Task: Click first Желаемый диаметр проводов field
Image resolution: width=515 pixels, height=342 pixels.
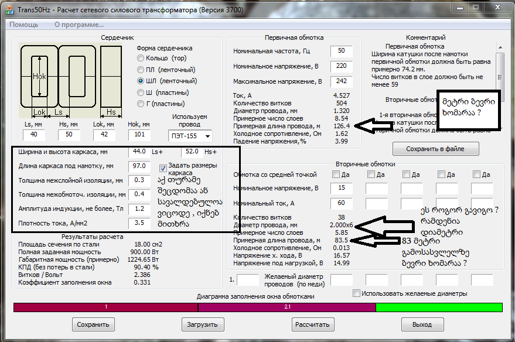Action: tap(342, 280)
